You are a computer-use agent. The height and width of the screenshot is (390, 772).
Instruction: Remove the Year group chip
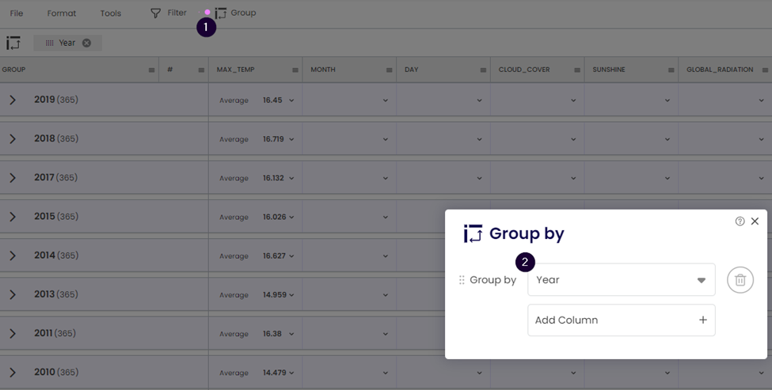point(87,43)
